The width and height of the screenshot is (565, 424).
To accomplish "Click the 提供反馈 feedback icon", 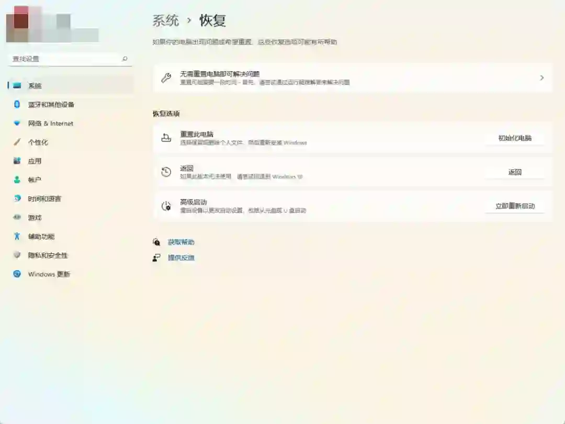I will tap(156, 258).
